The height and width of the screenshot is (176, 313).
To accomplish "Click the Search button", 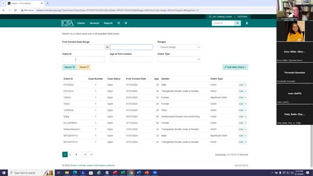I will click(69, 67).
